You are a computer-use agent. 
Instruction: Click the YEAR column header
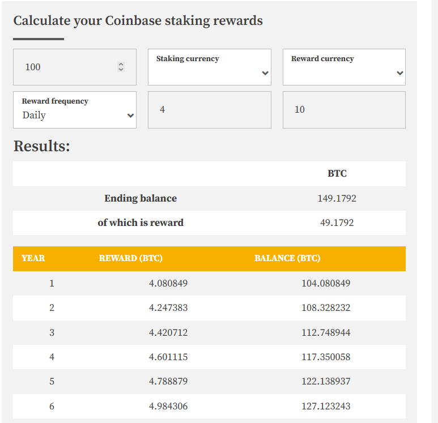pyautogui.click(x=33, y=258)
